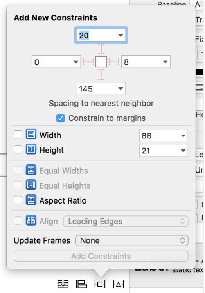Toggle the bottom spacing strut constraint
Viewport: 205px width, 293px height.
(x=101, y=75)
